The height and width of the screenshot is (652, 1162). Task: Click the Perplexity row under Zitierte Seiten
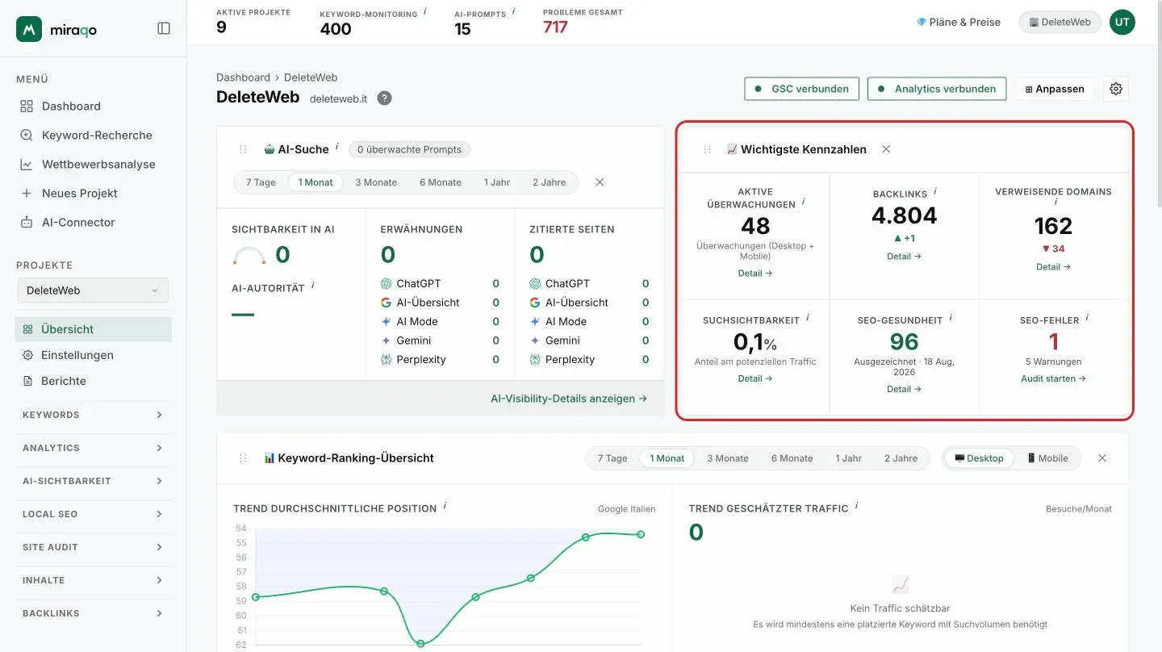589,359
